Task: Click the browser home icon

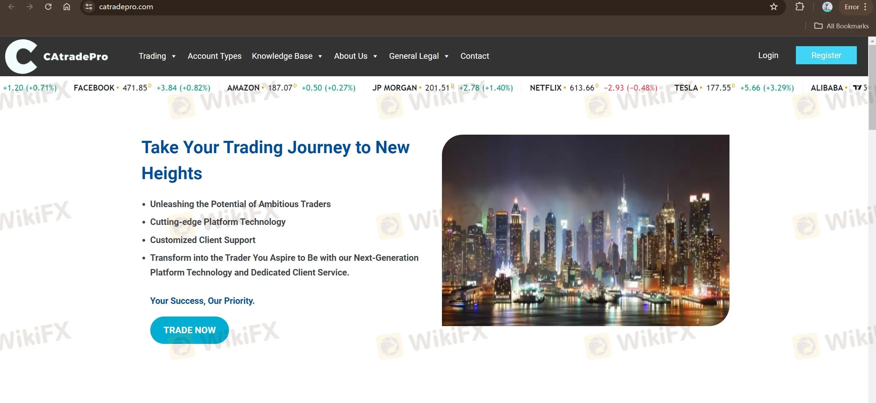Action: (x=66, y=7)
